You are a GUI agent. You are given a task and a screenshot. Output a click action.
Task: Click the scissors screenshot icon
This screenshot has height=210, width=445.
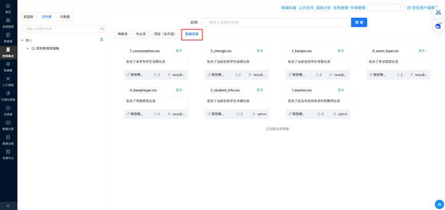coord(438,12)
